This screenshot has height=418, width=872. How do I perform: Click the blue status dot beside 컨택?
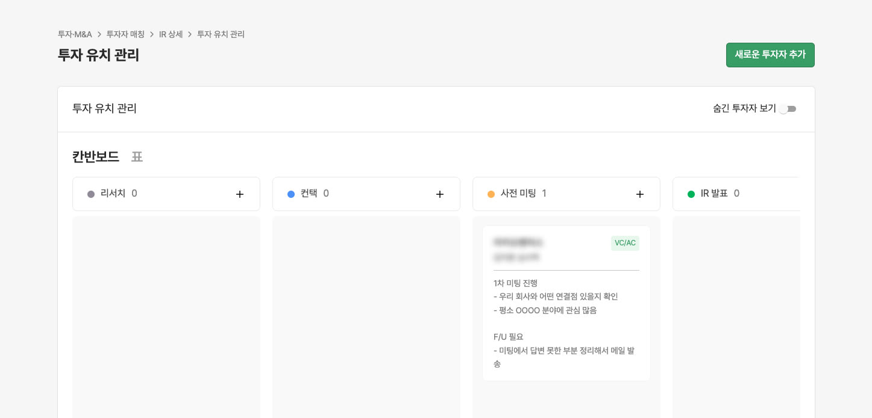tap(291, 194)
